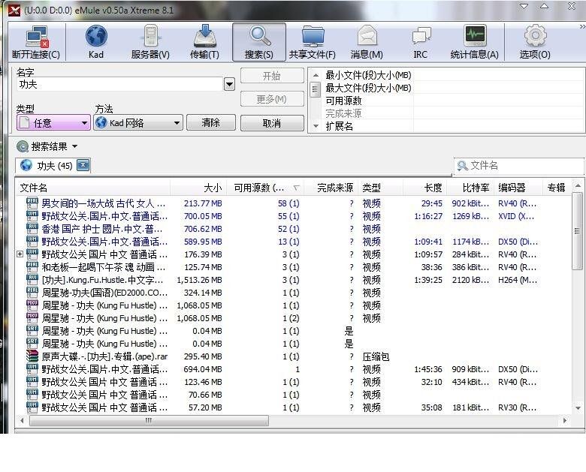This screenshot has width=586, height=472.
Task: Click WM icon of 野战女公关 700.05 MB row
Action: 32,216
